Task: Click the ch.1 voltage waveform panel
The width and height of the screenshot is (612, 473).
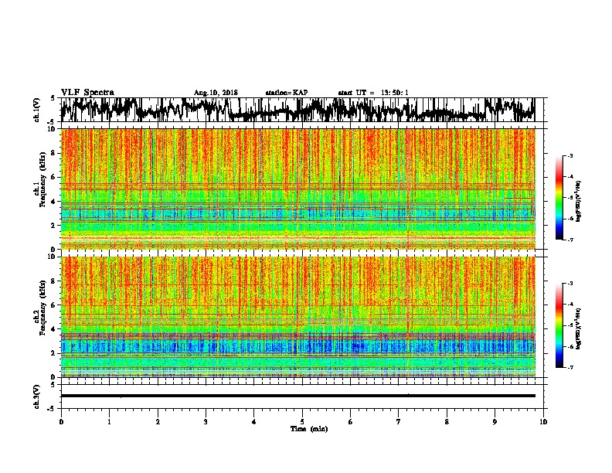Action: [x=301, y=110]
